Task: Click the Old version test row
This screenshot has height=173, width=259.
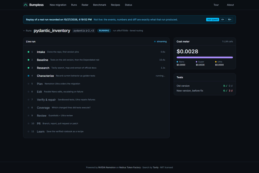Action: [x=205, y=86]
